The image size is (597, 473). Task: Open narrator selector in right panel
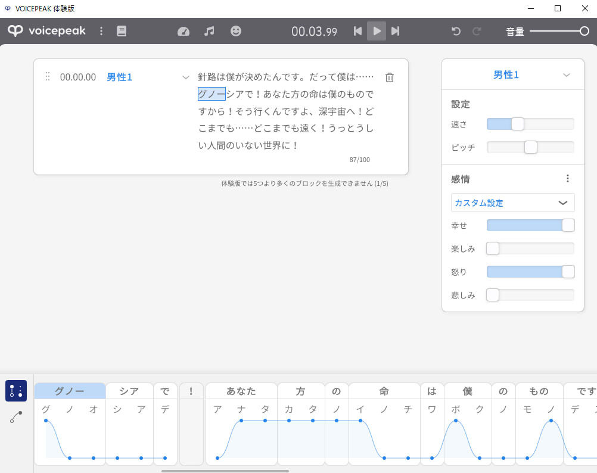tap(512, 74)
